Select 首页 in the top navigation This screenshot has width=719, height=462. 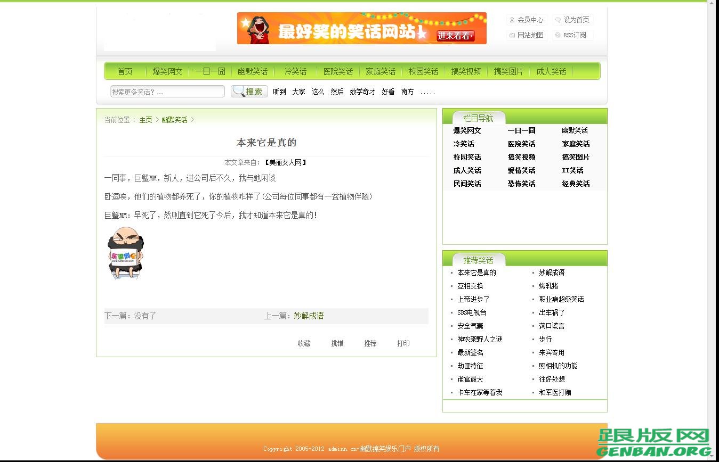[125, 71]
